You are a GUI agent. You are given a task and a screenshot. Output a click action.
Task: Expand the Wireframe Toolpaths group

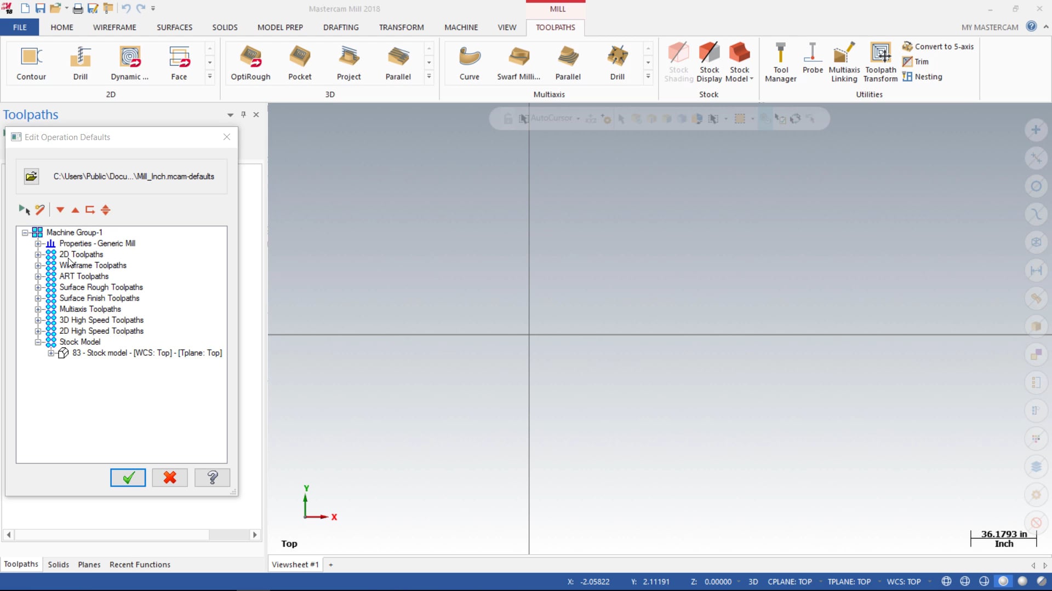pos(38,265)
